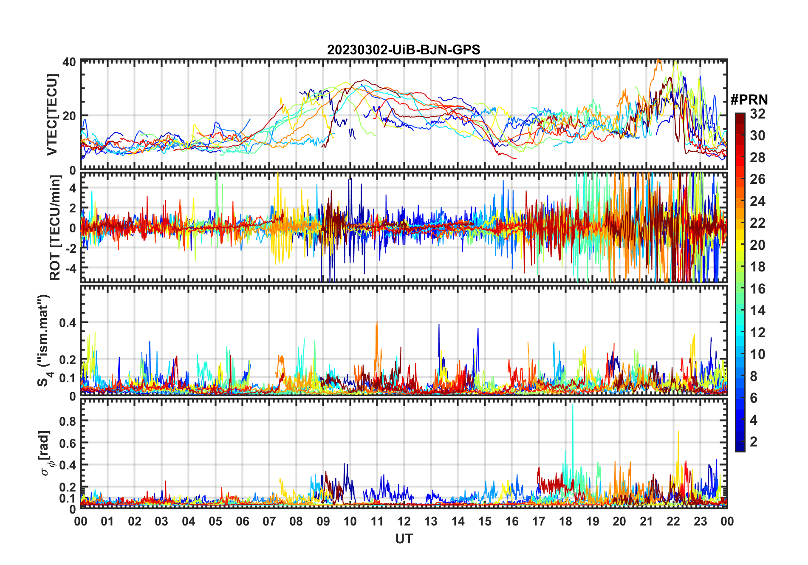The width and height of the screenshot is (808, 565).
Task: Select colorbar tick label 28
Action: point(757,158)
